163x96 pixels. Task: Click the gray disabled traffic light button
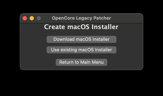coord(39,18)
